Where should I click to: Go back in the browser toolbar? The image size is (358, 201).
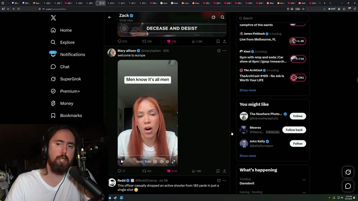(8, 9)
